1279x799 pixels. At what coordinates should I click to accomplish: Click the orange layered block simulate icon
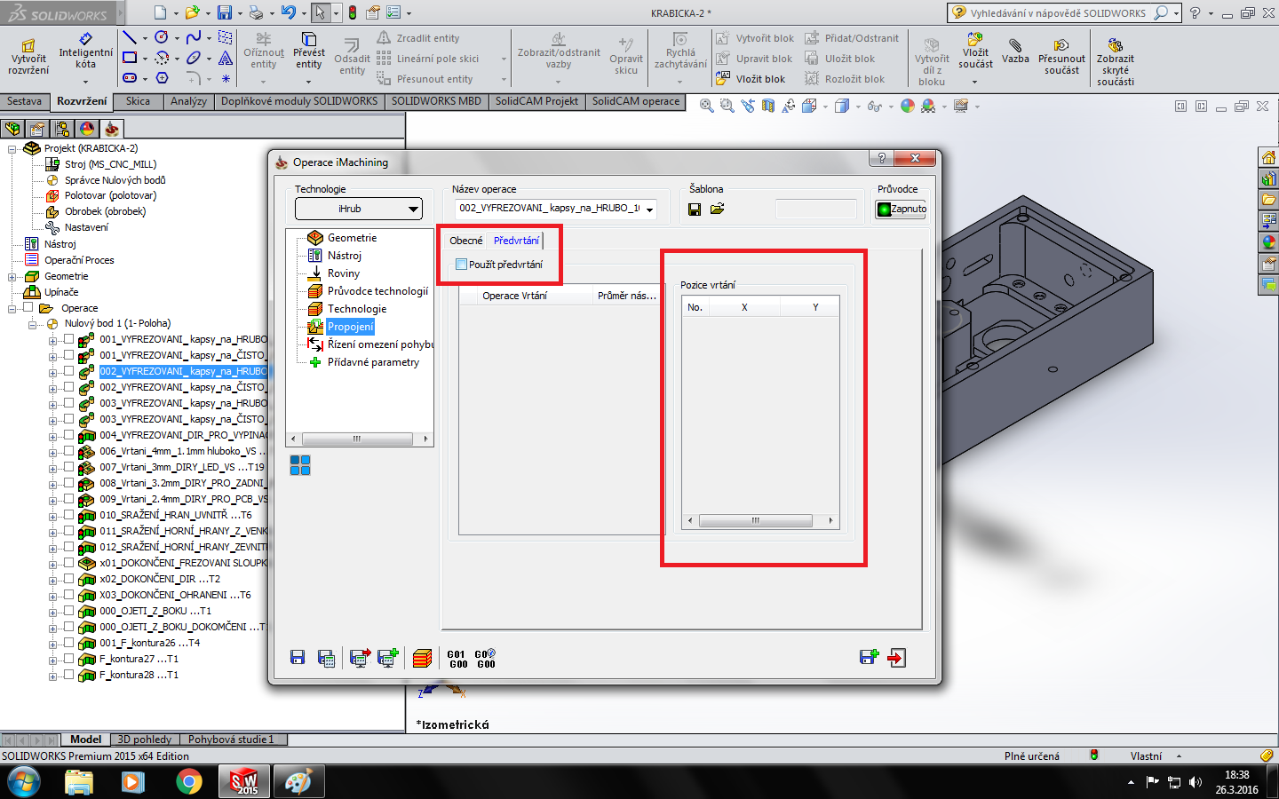[423, 658]
